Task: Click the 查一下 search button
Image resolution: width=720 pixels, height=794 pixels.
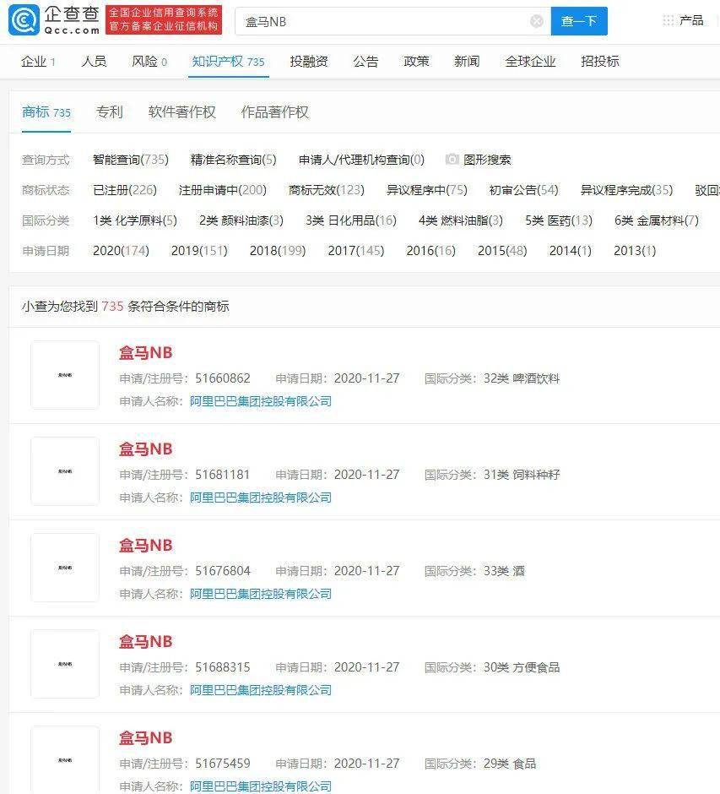Action: pos(579,21)
